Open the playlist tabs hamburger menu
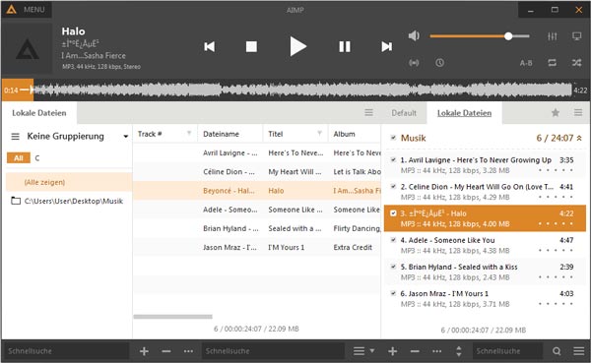 pos(578,112)
